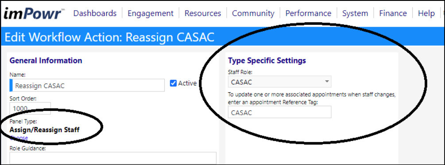Focus the Sort Order input field

tap(30, 108)
